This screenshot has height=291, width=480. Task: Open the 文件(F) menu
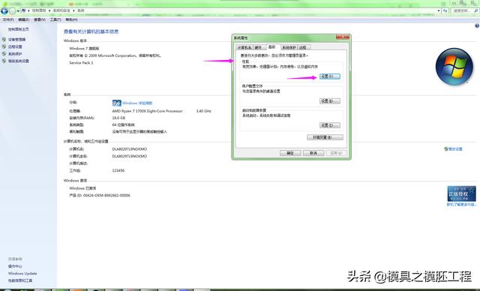click(x=8, y=19)
